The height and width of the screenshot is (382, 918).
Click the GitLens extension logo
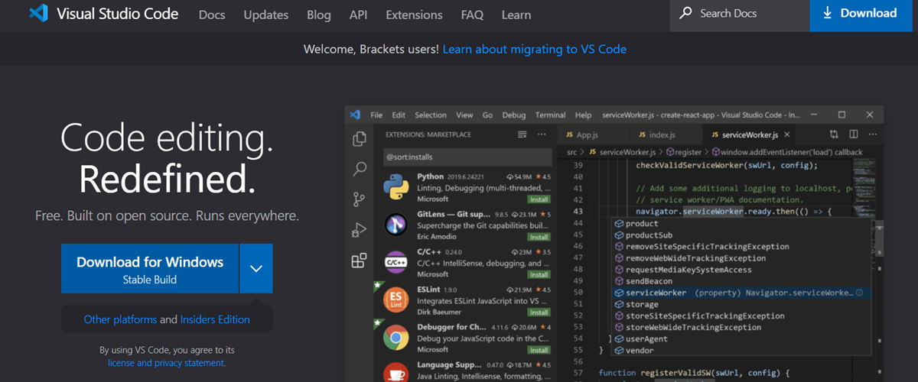pos(396,225)
